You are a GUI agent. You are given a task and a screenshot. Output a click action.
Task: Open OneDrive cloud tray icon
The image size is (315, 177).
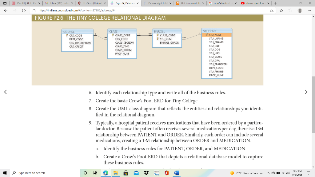click(x=273, y=173)
